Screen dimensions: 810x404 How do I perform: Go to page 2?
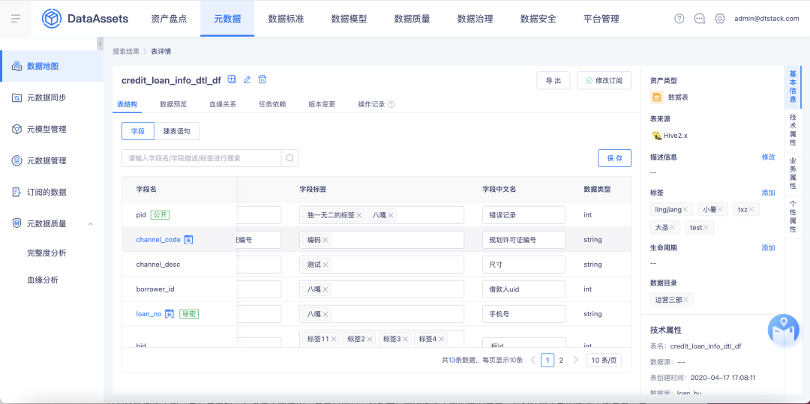tap(561, 360)
